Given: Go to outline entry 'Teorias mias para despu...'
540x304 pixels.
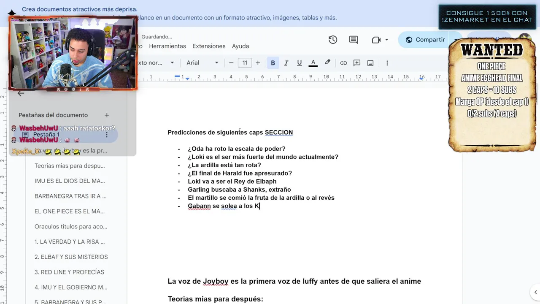Looking at the screenshot, I should tap(70, 166).
